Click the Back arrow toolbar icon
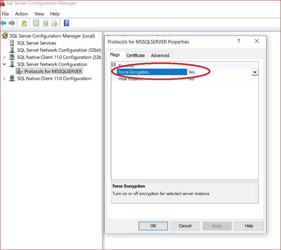The height and width of the screenshot is (250, 281). (x=3, y=23)
